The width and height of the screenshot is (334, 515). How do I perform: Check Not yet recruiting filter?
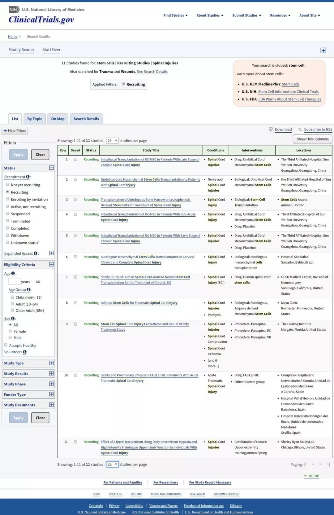click(7, 184)
